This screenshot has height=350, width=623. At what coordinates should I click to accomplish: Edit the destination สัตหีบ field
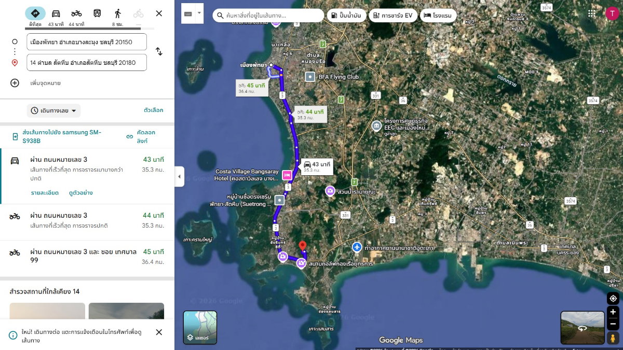[x=87, y=63]
